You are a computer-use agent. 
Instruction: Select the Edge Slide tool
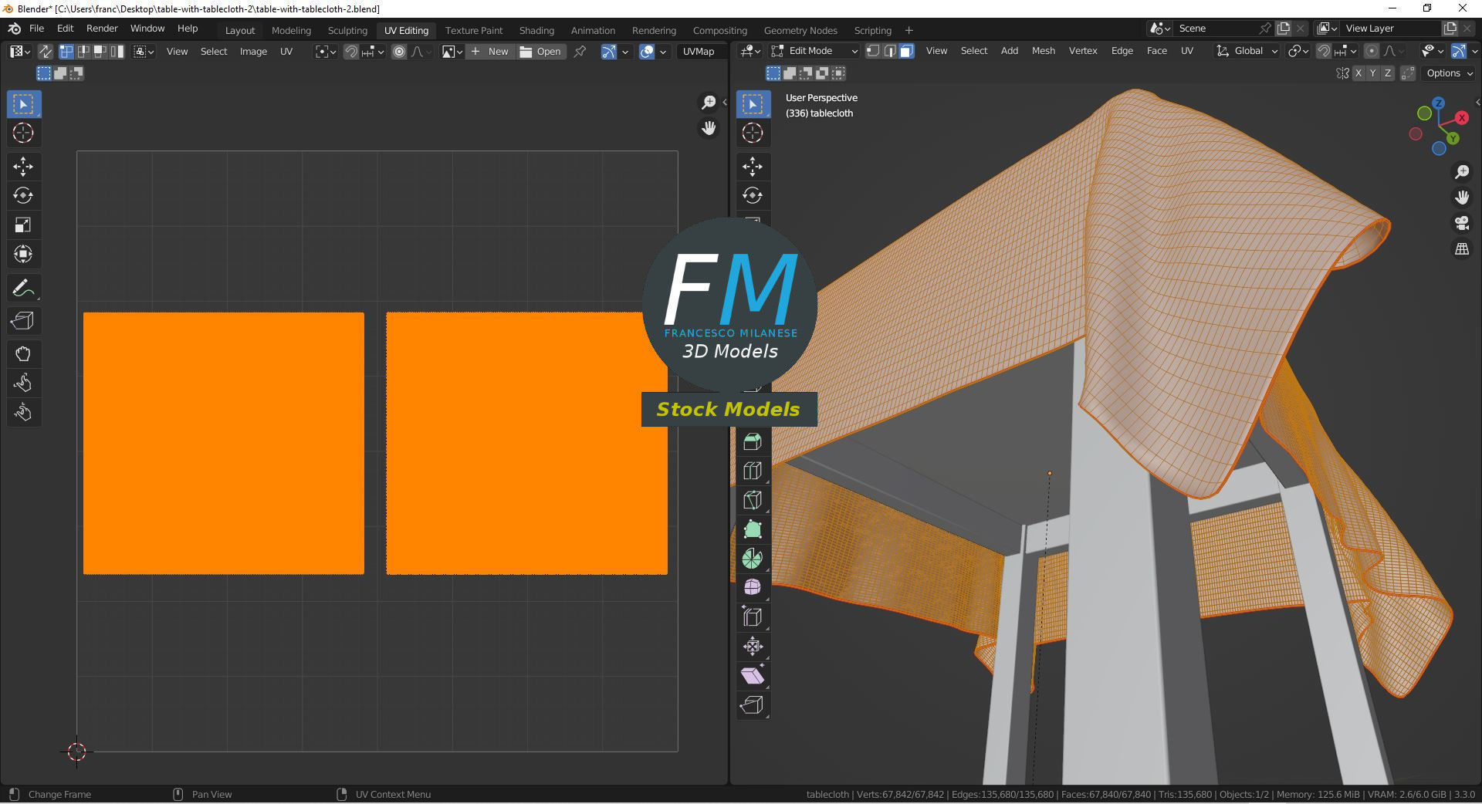click(753, 617)
